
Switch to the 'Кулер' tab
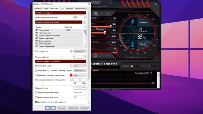(x=46, y=9)
